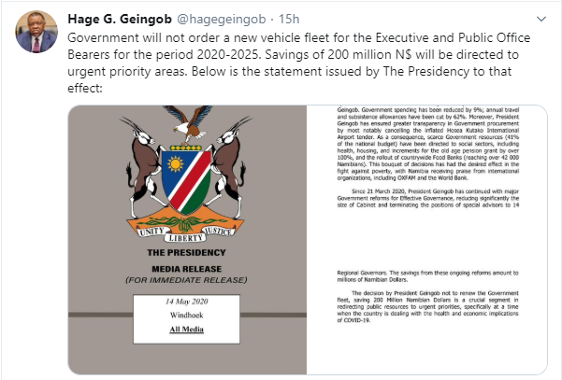Click the Hage G. Geingob display name
Image resolution: width=562 pixels, height=380 pixels.
click(120, 19)
